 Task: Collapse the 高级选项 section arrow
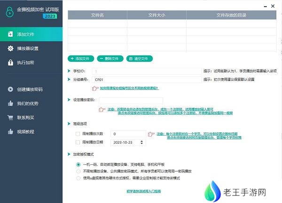[x=69, y=123]
